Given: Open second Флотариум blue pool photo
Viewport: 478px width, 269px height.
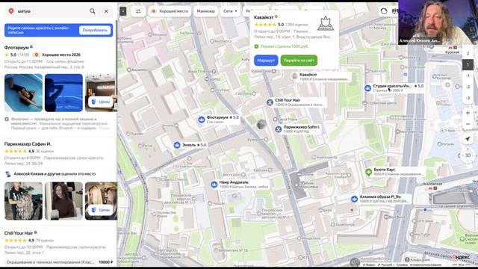Looking at the screenshot, I should point(63,93).
